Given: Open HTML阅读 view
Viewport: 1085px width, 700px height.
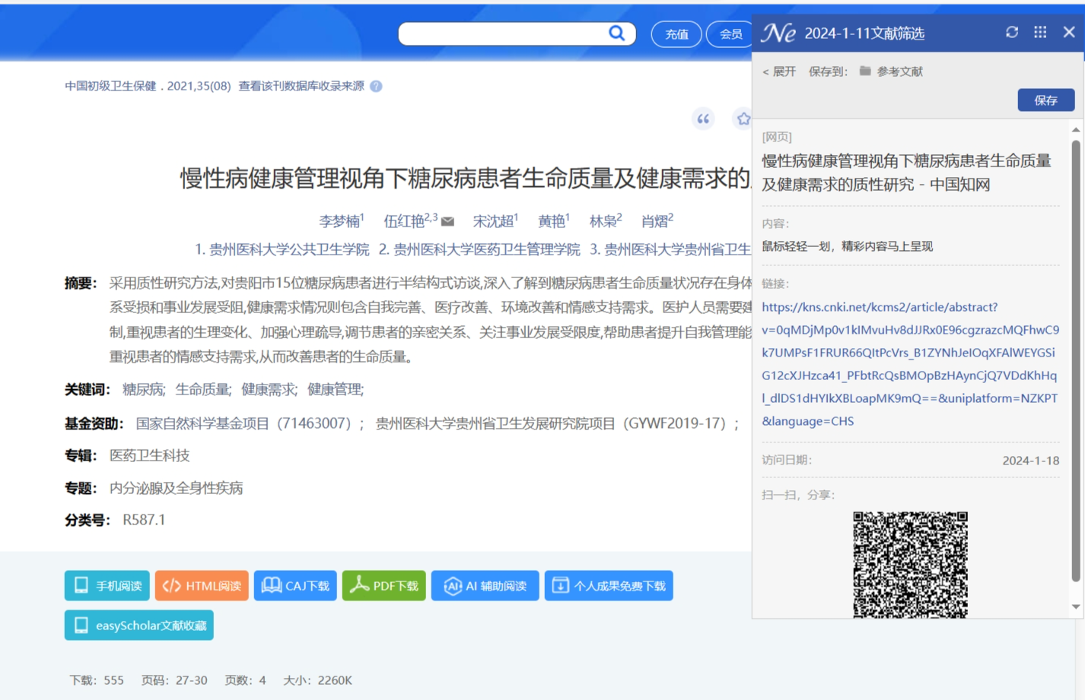Looking at the screenshot, I should (x=202, y=586).
